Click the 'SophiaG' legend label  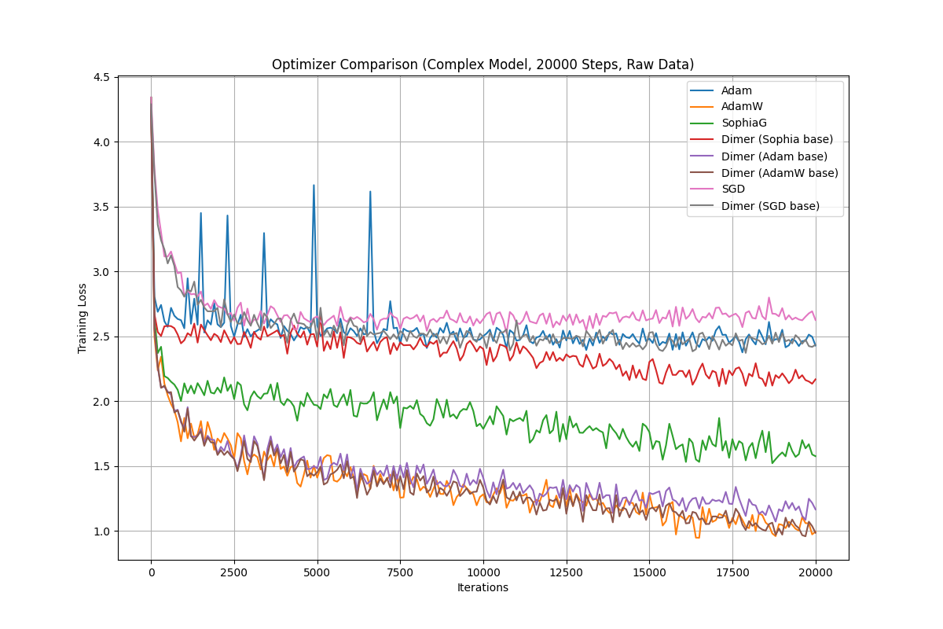click(x=743, y=123)
